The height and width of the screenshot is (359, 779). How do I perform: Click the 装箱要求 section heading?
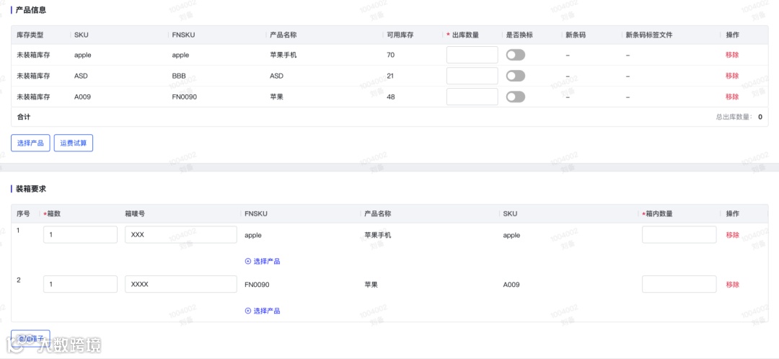point(31,189)
